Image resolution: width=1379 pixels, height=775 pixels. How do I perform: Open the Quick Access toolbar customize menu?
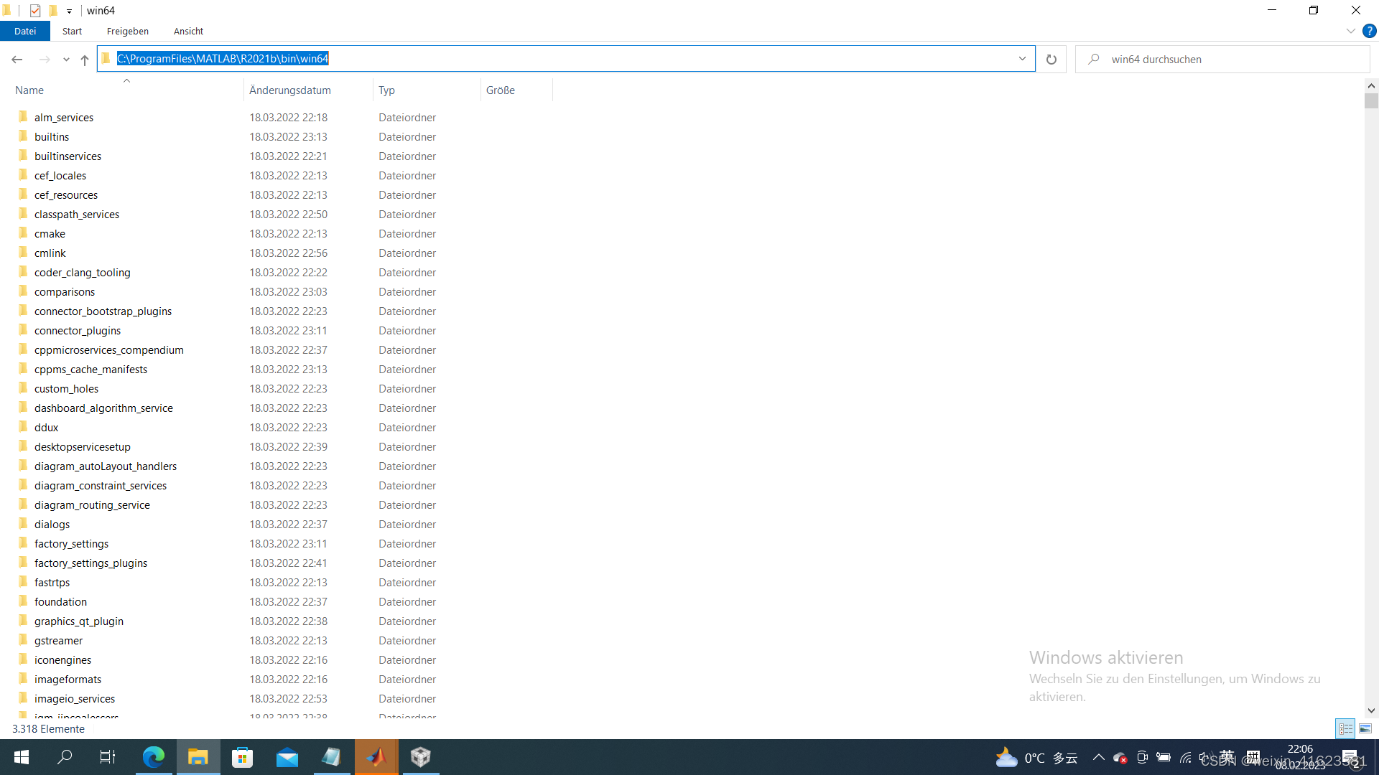tap(69, 11)
